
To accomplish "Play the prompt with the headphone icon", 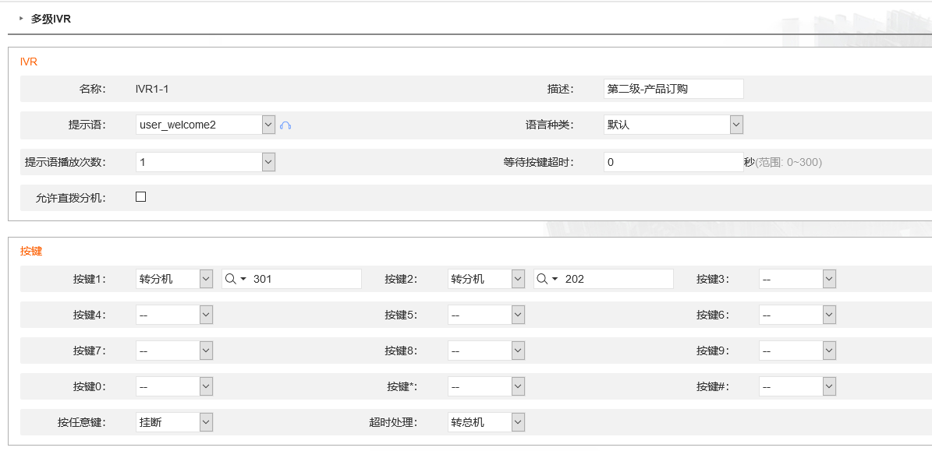I will [x=285, y=125].
